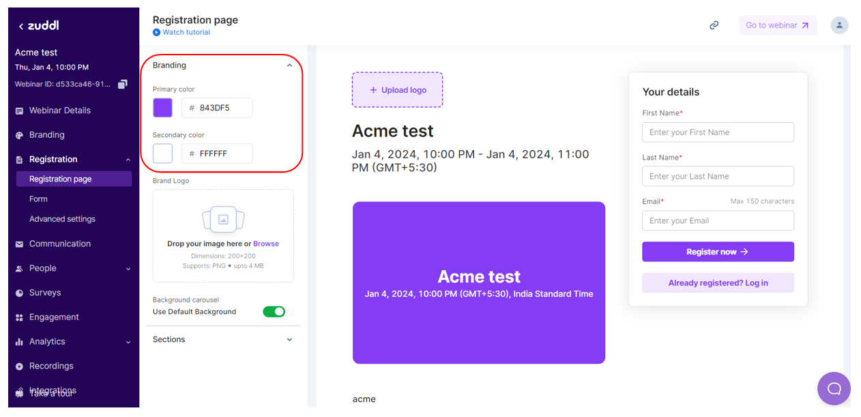This screenshot has height=417, width=861.
Task: Expand the Analytics menu chevron
Action: click(128, 342)
